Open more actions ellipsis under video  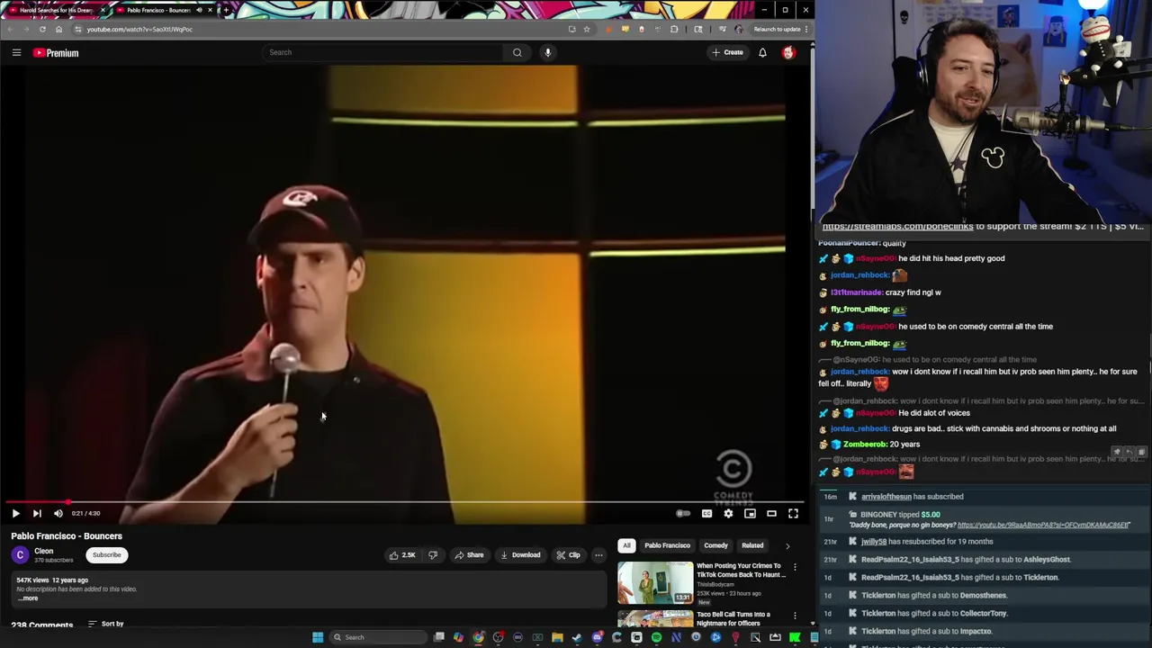click(598, 555)
